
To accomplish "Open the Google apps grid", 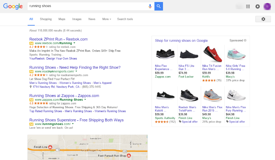I will tap(248, 6).
